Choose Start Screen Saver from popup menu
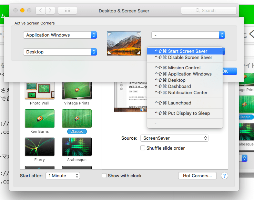Viewport: 254px width, 200px height. [x=185, y=51]
